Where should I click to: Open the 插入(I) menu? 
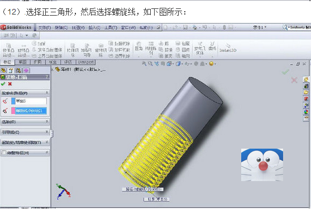click(94, 27)
